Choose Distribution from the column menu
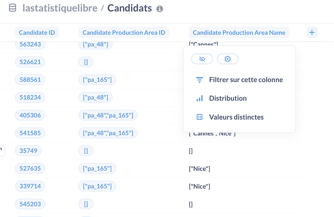 coord(228,98)
